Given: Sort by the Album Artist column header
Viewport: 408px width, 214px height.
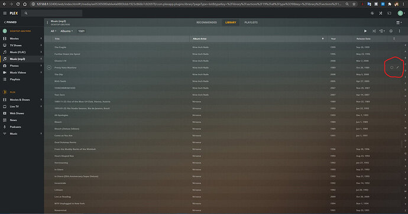Looking at the screenshot, I should click(x=200, y=39).
